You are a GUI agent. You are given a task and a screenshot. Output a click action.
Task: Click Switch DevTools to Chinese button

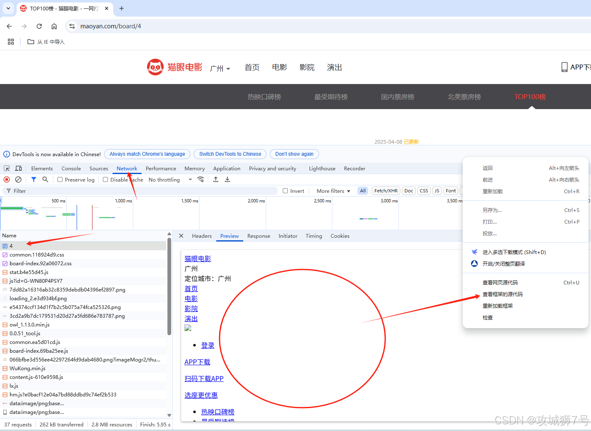230,154
